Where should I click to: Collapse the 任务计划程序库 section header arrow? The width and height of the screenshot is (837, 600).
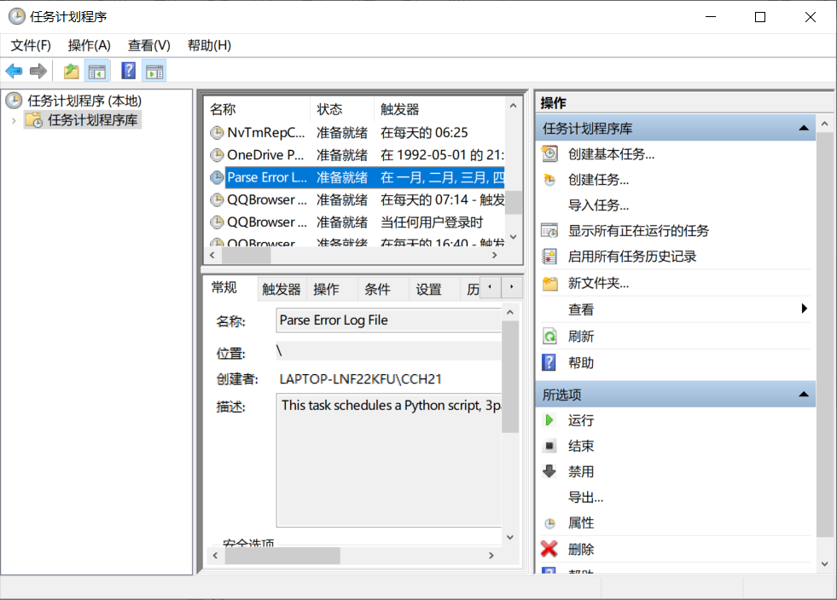point(803,127)
